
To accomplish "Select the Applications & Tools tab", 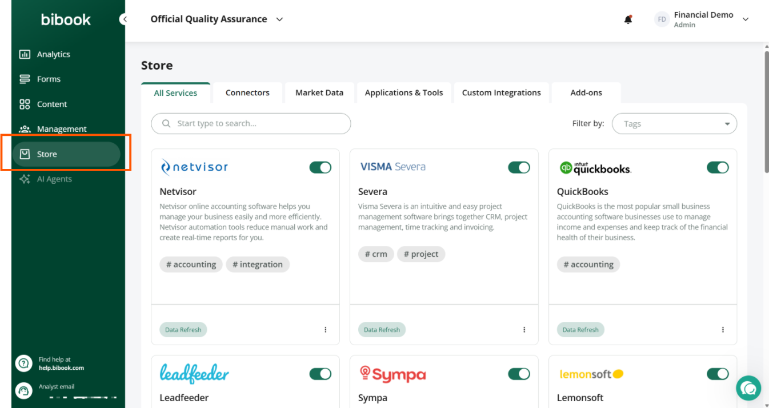I will (x=404, y=93).
